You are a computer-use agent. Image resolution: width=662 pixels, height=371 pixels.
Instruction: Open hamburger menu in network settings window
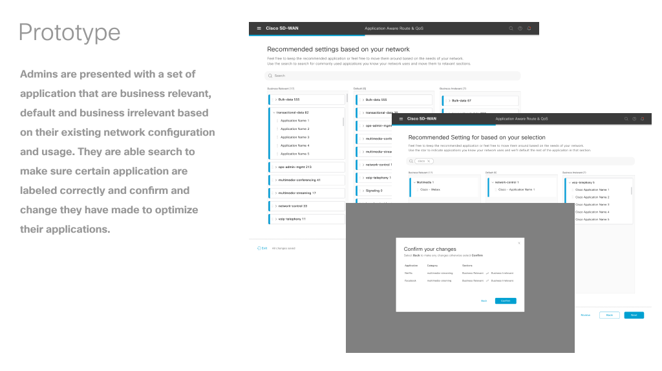point(259,28)
